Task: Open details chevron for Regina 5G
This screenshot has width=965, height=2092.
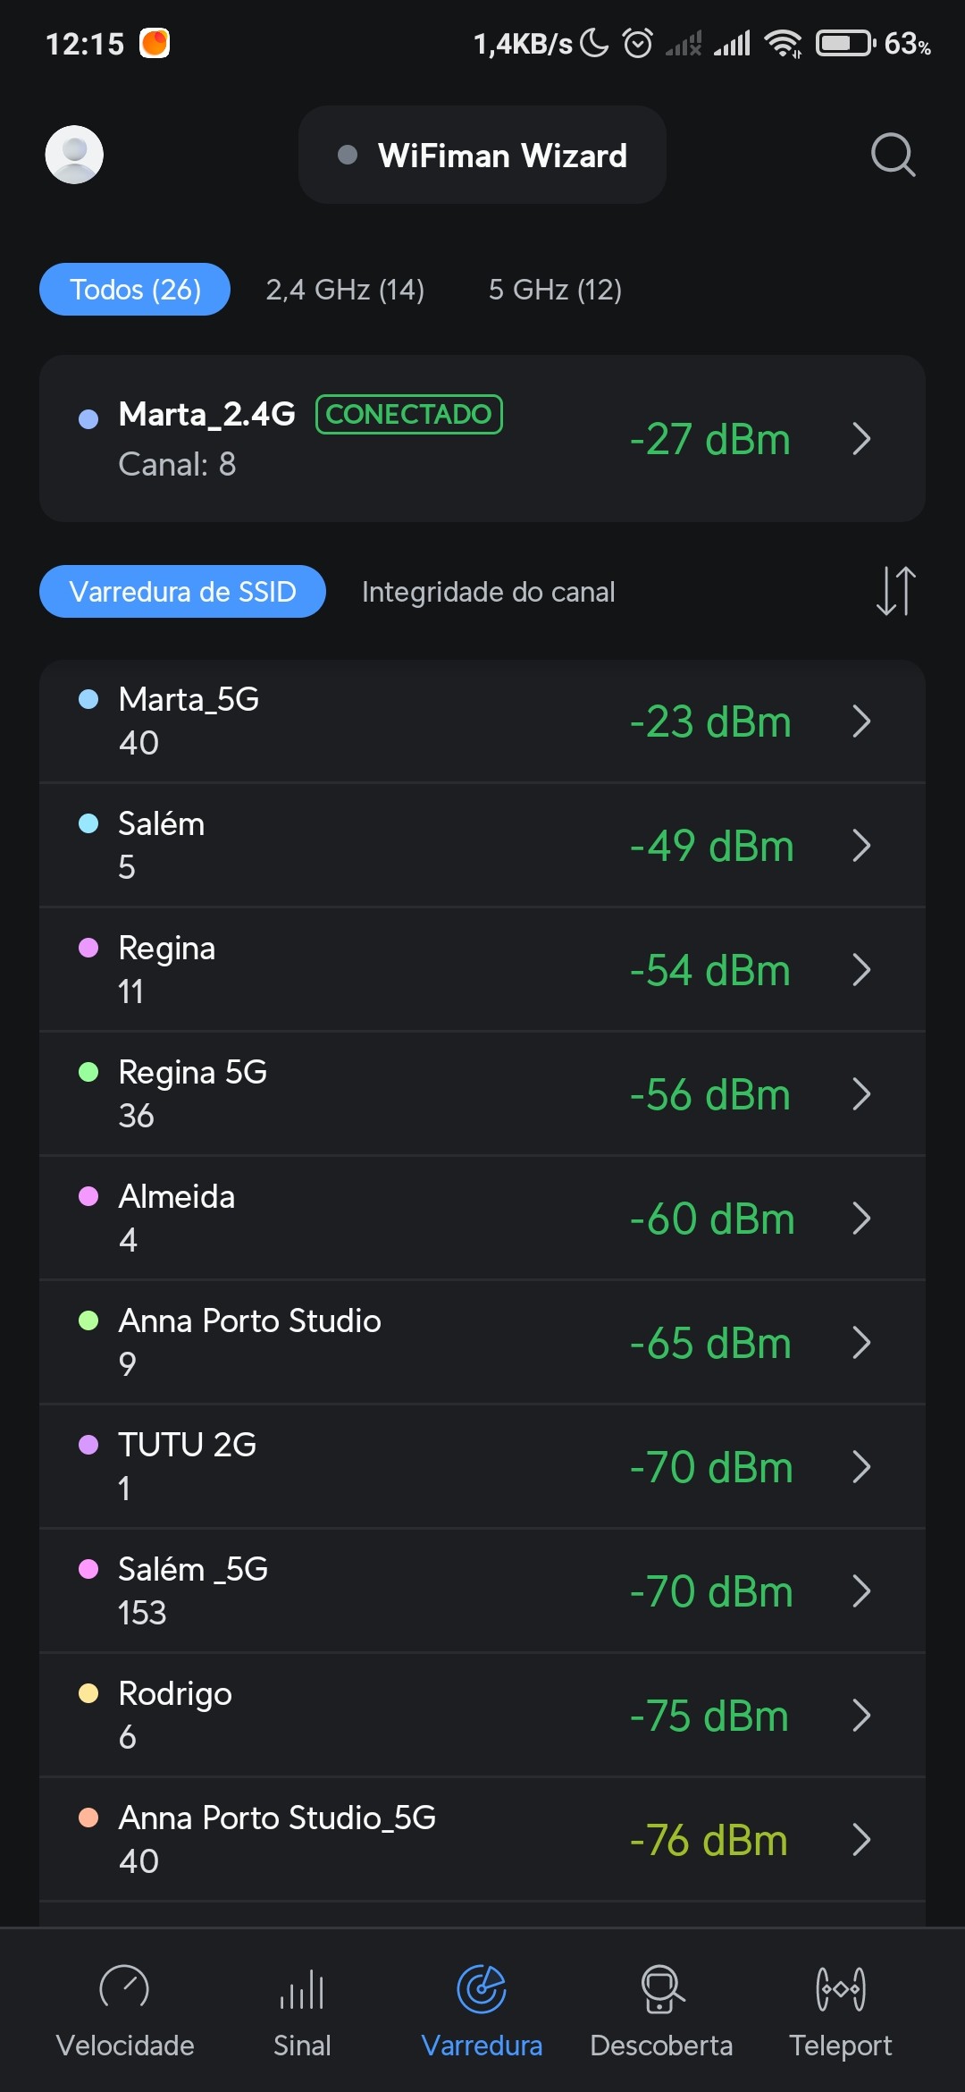Action: click(x=861, y=1094)
